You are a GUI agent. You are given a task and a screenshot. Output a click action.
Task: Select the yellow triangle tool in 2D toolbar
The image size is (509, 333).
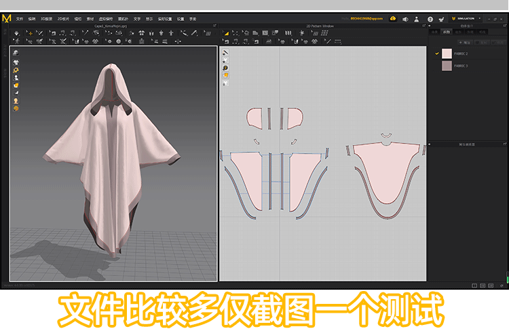pos(227,32)
